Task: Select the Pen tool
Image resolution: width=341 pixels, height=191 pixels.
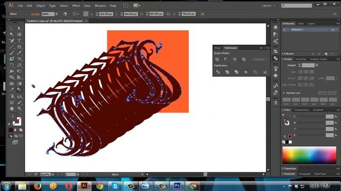Action: coord(12,41)
